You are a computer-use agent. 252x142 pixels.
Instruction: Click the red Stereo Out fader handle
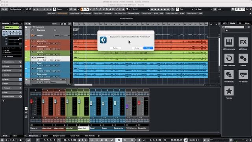(139, 103)
